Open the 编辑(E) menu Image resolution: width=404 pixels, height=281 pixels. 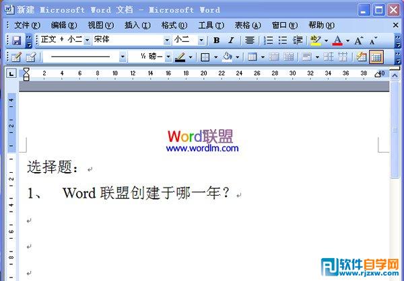point(64,26)
